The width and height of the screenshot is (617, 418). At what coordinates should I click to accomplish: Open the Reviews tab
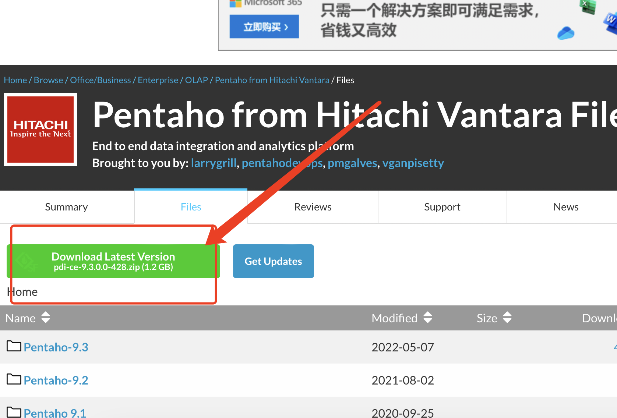[x=313, y=207]
